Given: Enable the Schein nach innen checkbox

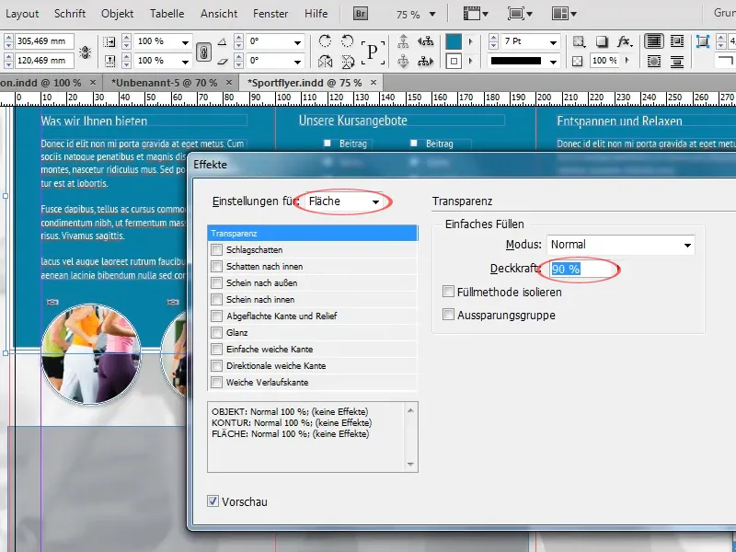Looking at the screenshot, I should tap(216, 300).
